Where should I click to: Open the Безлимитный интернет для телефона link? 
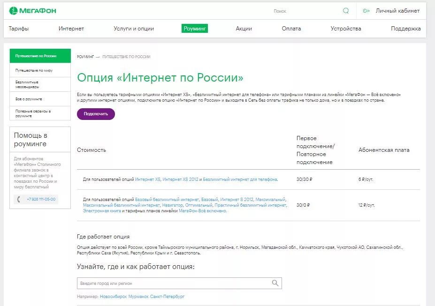coord(240,179)
